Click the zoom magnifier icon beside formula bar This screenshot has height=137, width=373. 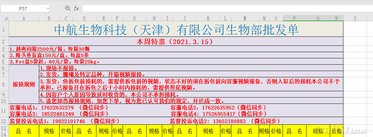coord(67,8)
